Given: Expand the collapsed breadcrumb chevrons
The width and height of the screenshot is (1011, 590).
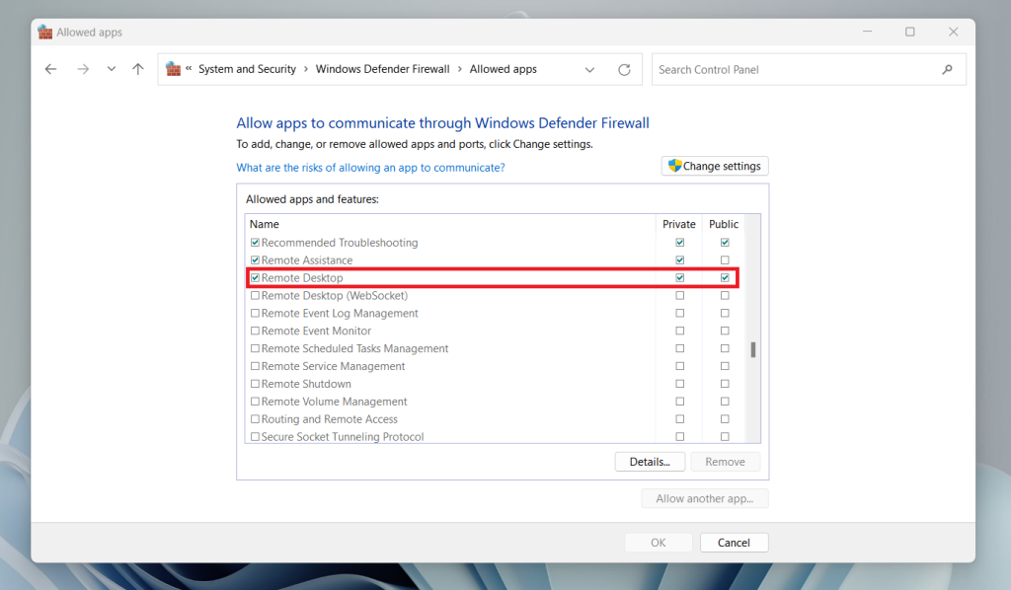Looking at the screenshot, I should (x=189, y=68).
